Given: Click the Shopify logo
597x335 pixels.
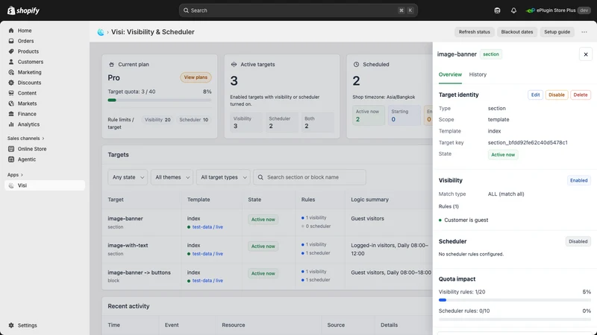Looking at the screenshot, I should (23, 10).
